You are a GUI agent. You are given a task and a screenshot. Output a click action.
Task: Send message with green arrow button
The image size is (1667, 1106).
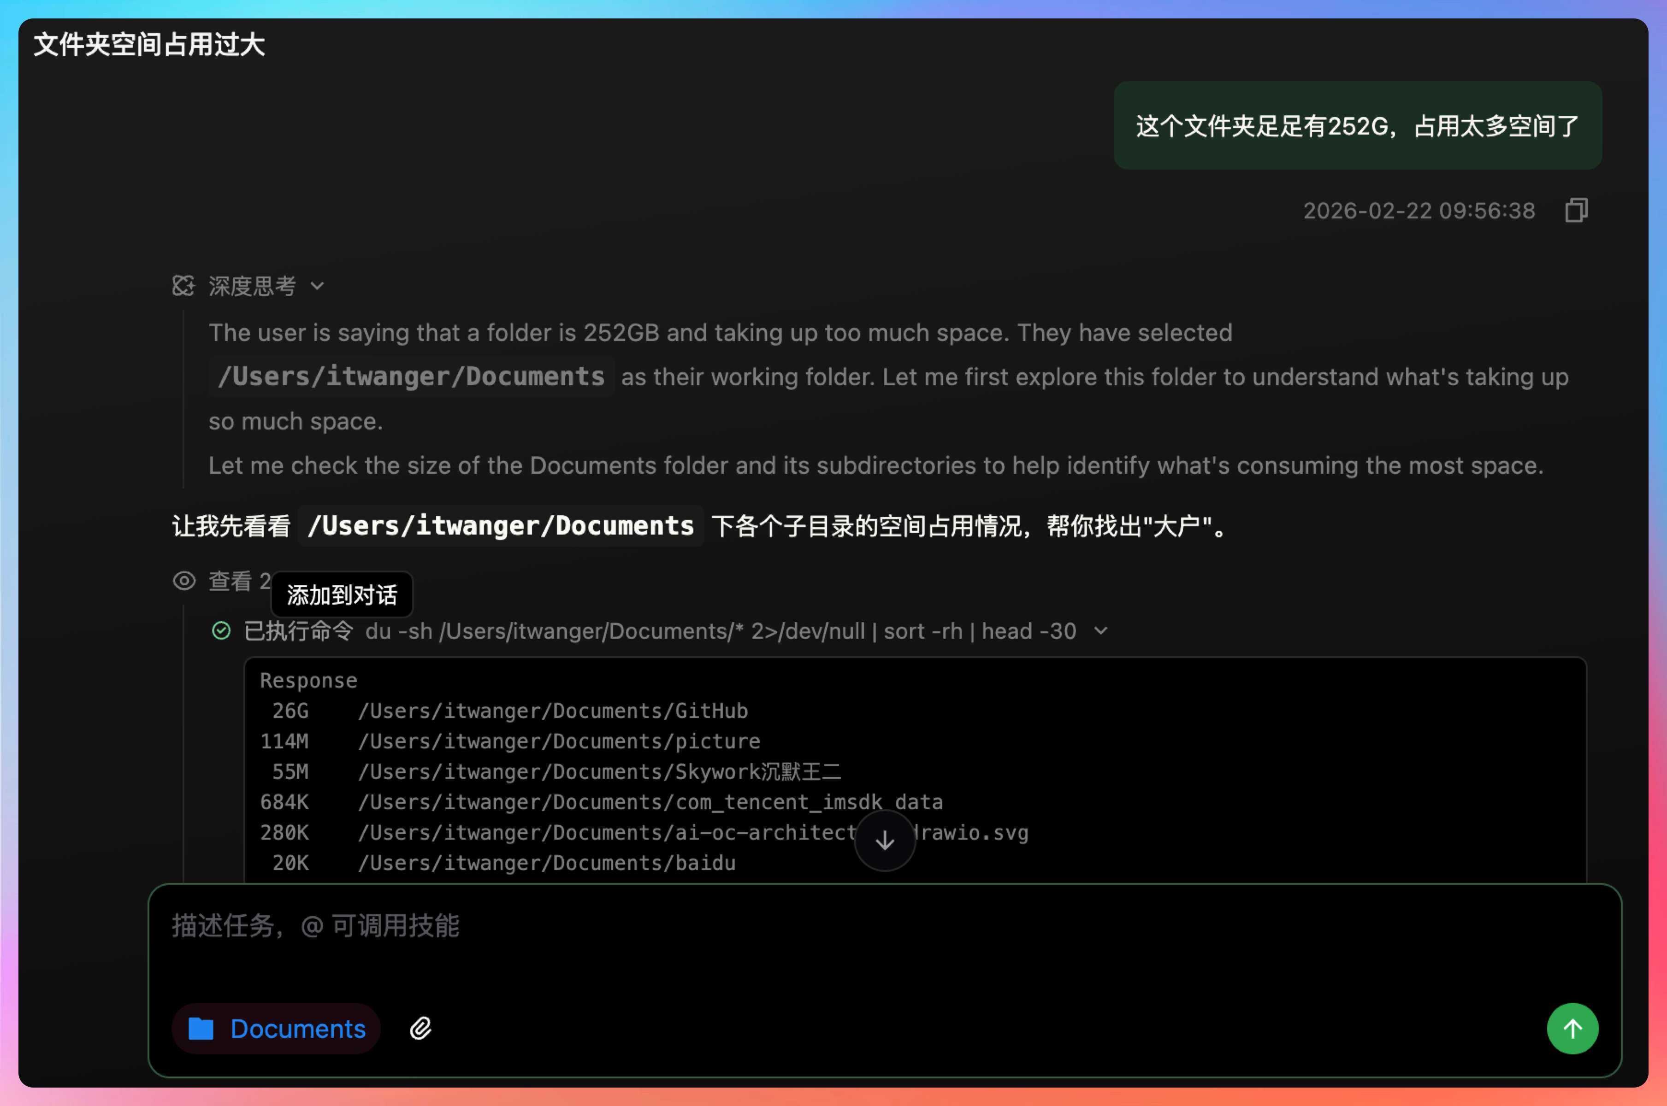tap(1572, 1029)
